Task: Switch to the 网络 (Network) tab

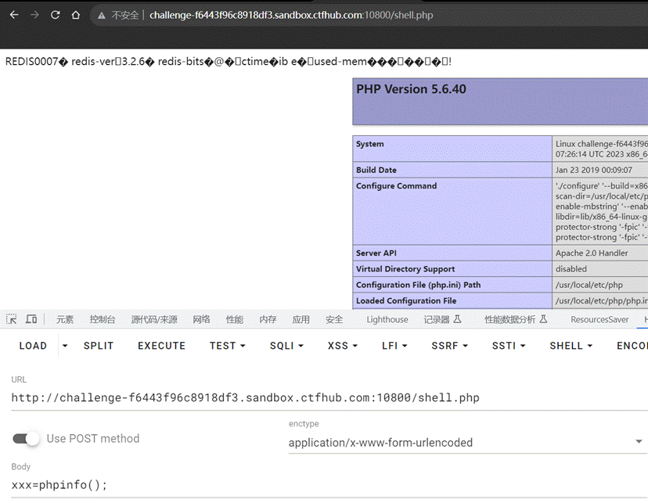Action: 201,319
